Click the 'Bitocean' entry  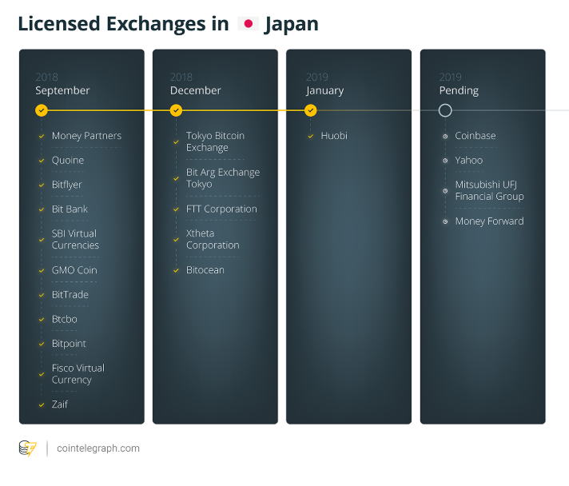(x=205, y=270)
